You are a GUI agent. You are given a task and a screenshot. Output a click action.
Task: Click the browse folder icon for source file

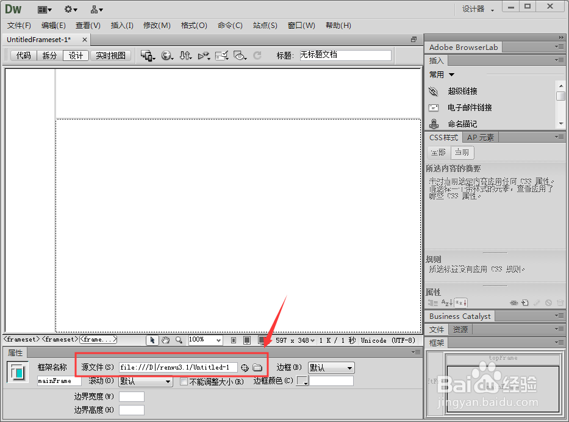point(257,368)
